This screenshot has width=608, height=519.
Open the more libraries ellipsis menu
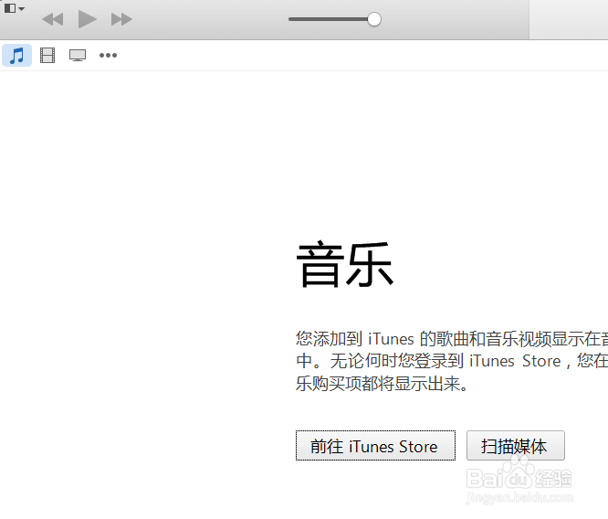[x=108, y=55]
